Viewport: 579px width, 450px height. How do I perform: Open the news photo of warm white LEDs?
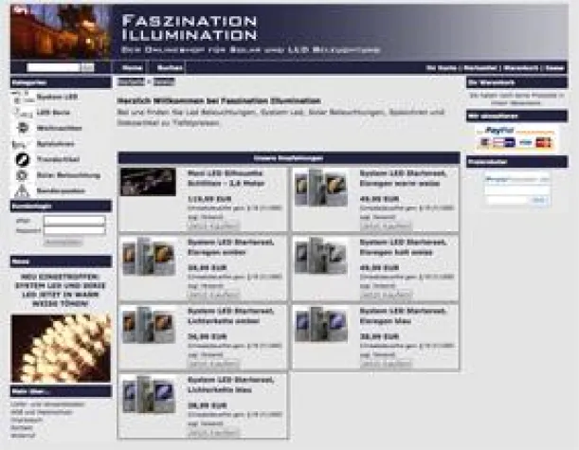tap(61, 348)
